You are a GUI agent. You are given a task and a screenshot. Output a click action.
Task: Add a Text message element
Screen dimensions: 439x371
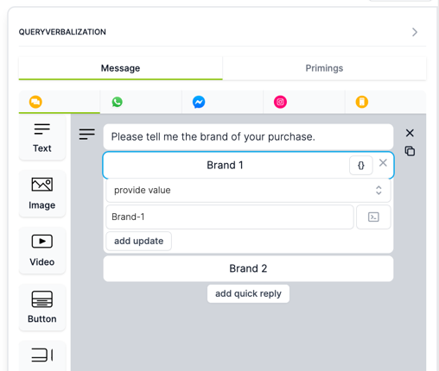[42, 138]
